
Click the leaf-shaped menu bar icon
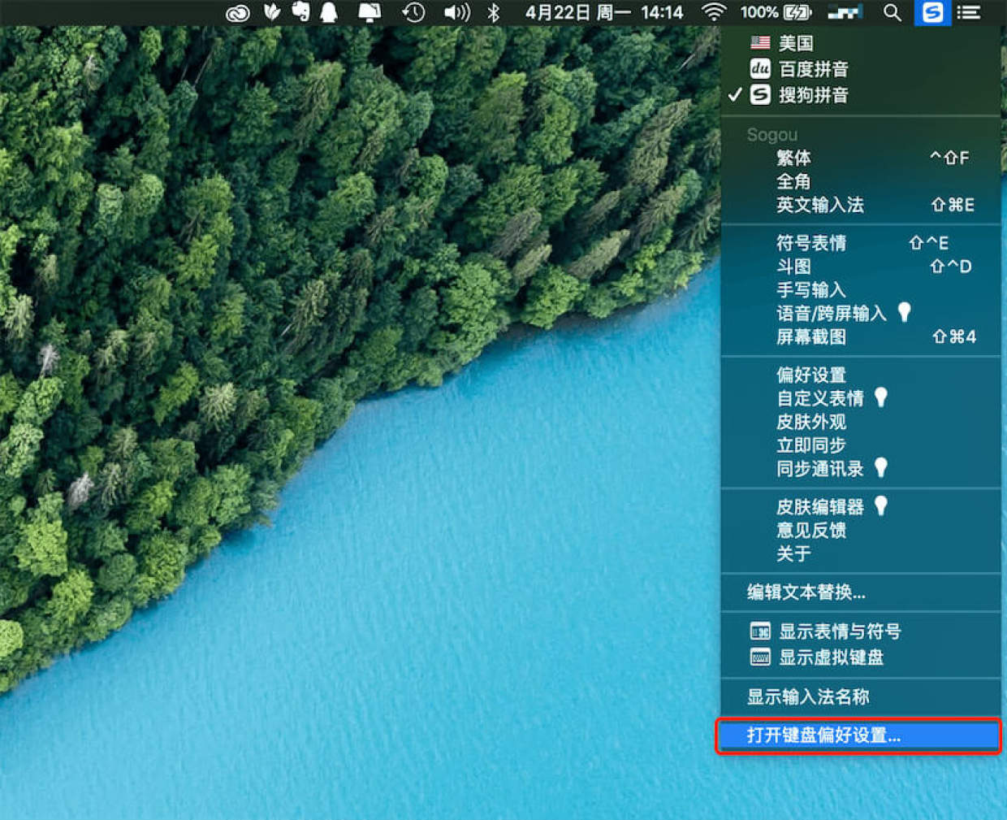pos(272,12)
